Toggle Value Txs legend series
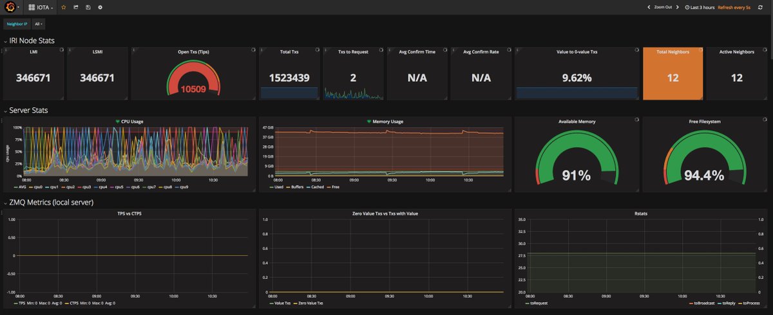This screenshot has width=773, height=315. [280, 303]
